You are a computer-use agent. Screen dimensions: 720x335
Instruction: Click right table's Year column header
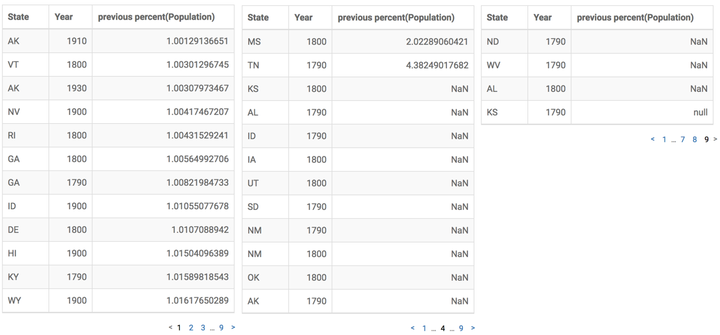543,17
